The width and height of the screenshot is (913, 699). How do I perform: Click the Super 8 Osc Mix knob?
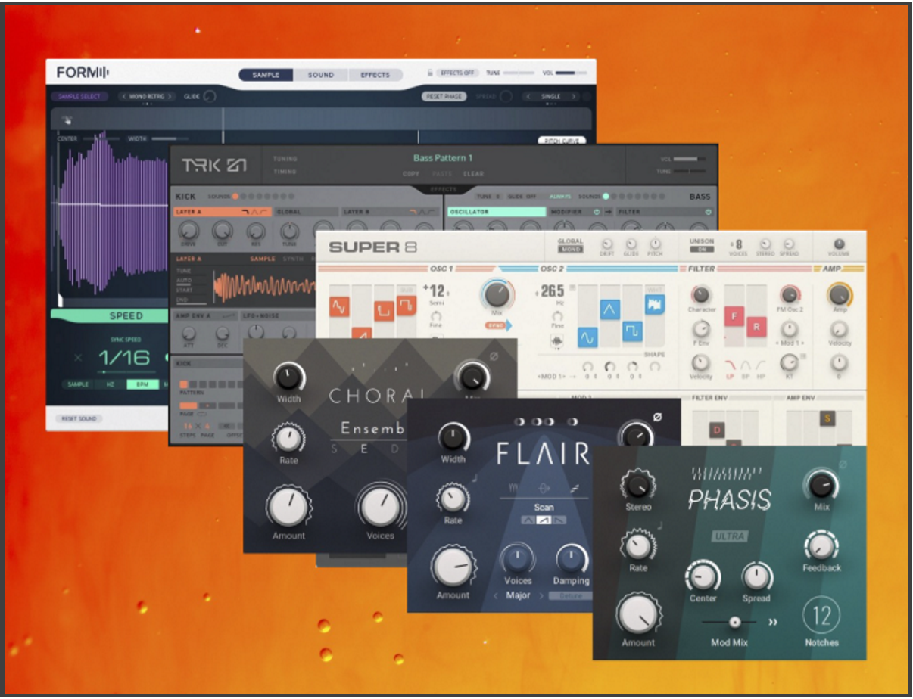(x=497, y=294)
